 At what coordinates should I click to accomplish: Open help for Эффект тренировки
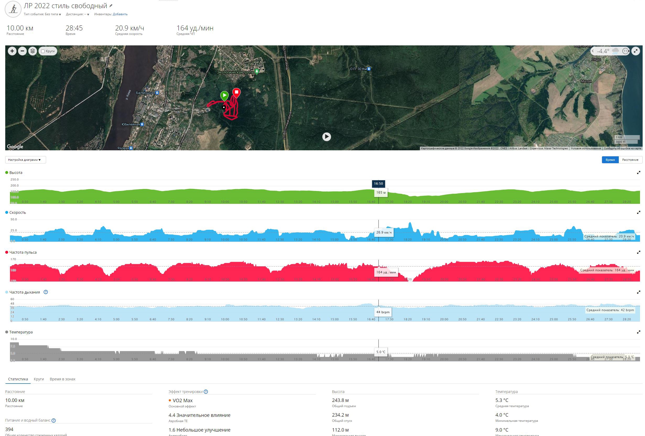tap(206, 392)
